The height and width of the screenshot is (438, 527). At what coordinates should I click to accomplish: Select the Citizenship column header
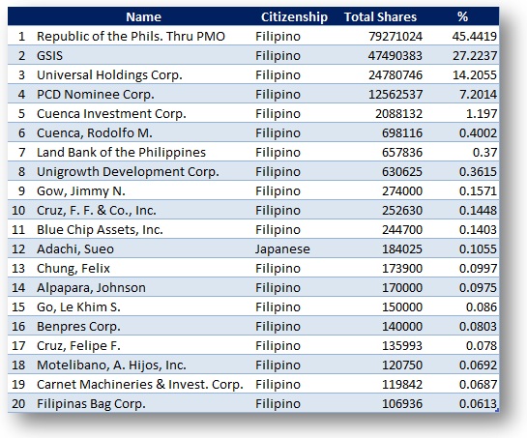click(x=294, y=16)
